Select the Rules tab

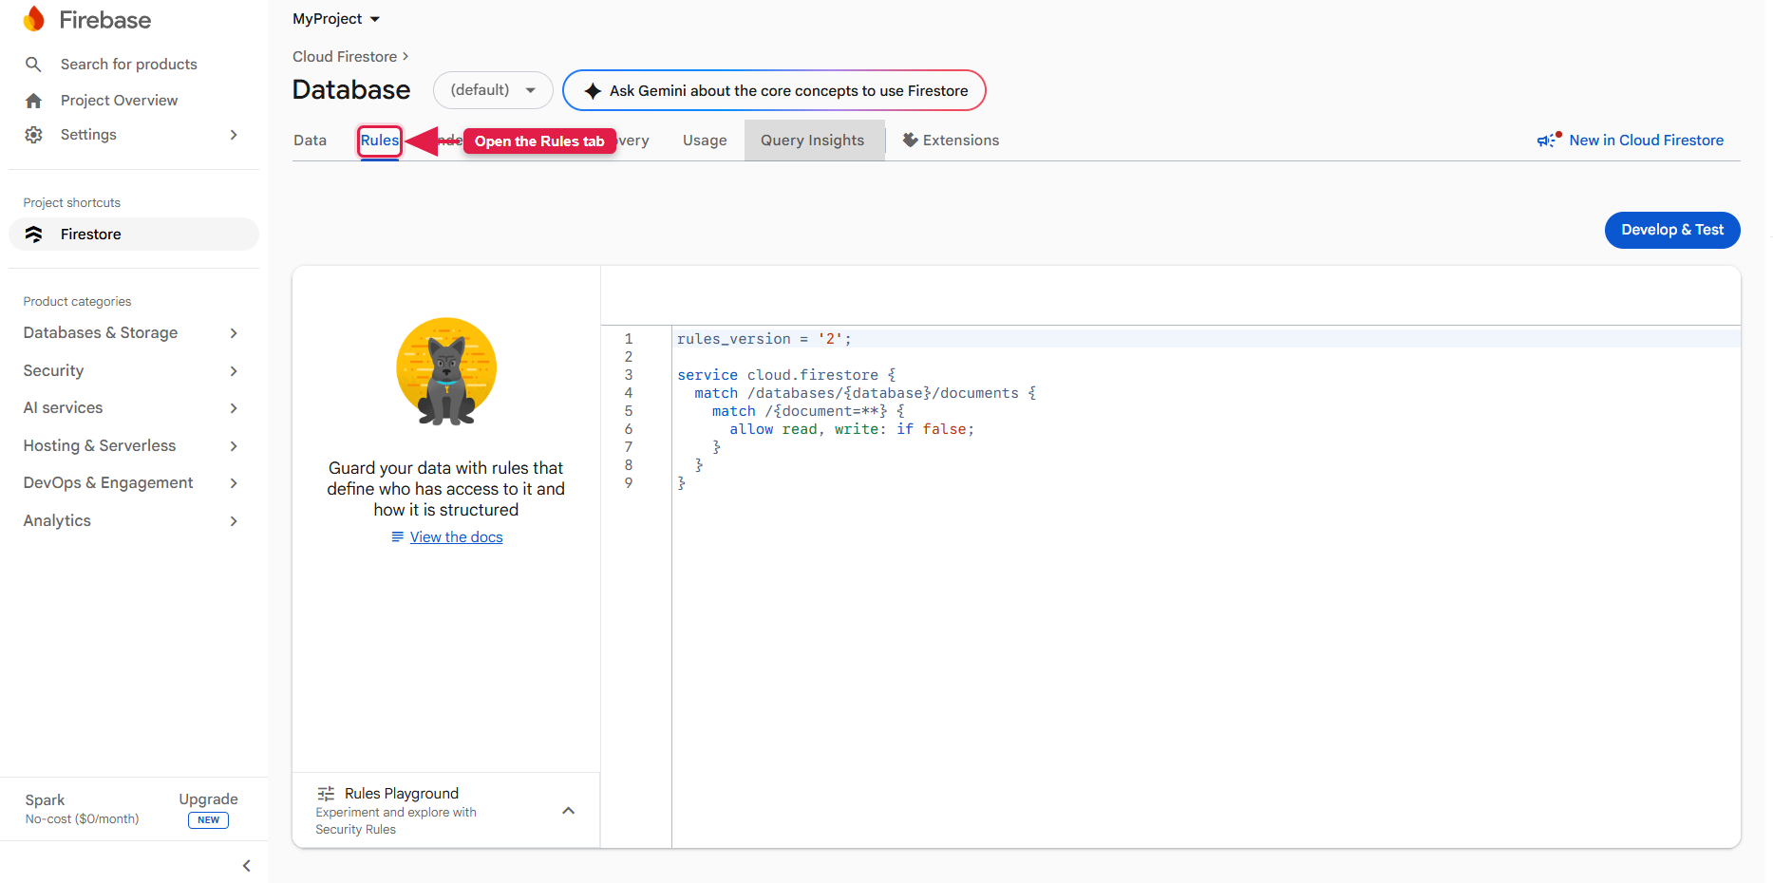tap(380, 141)
